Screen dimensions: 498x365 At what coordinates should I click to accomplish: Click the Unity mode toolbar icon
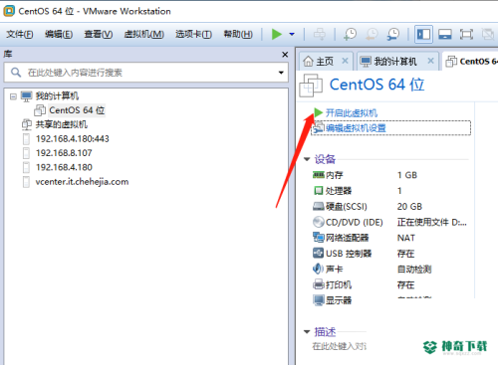[488, 34]
